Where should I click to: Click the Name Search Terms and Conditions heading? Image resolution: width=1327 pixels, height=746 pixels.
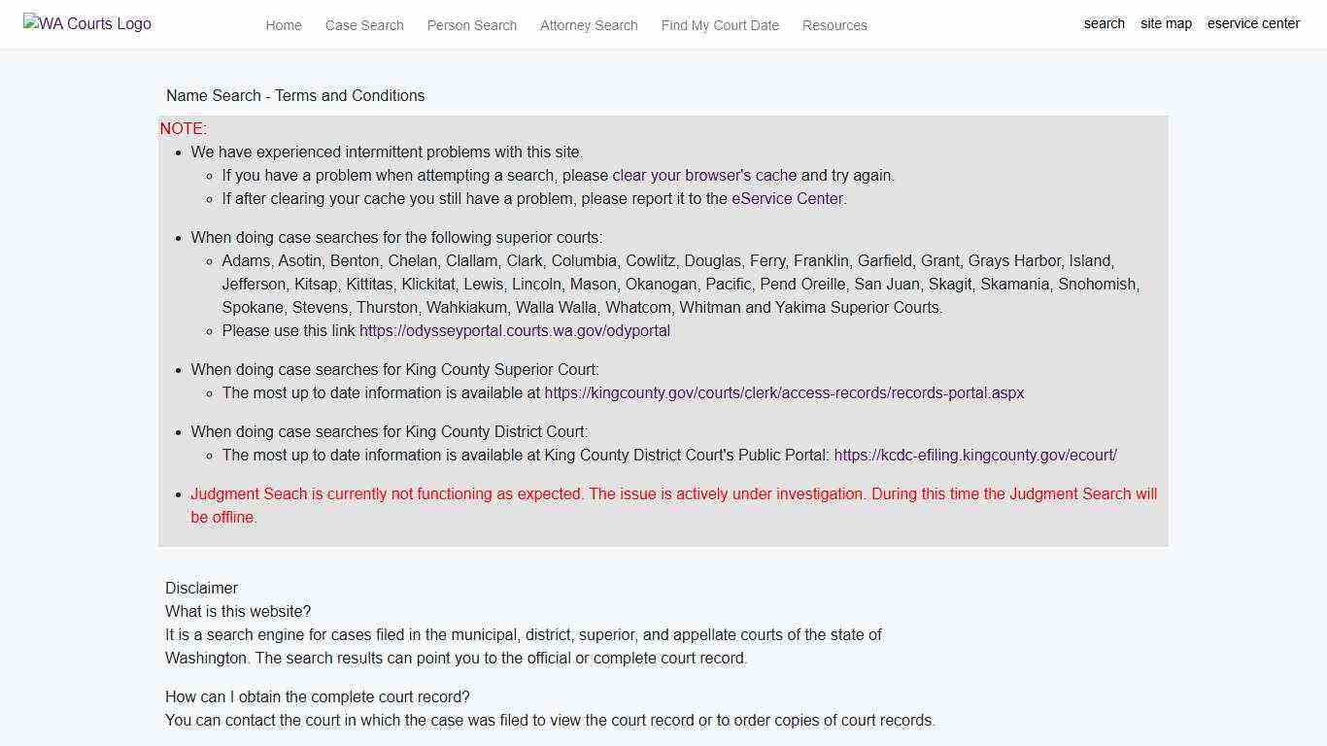coord(294,95)
